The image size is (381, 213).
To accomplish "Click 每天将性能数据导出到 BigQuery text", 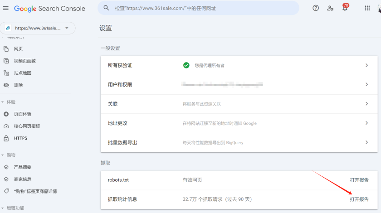I will [213, 143].
